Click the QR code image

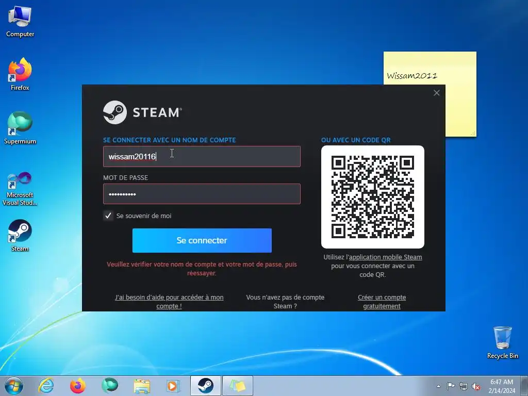coord(373,197)
